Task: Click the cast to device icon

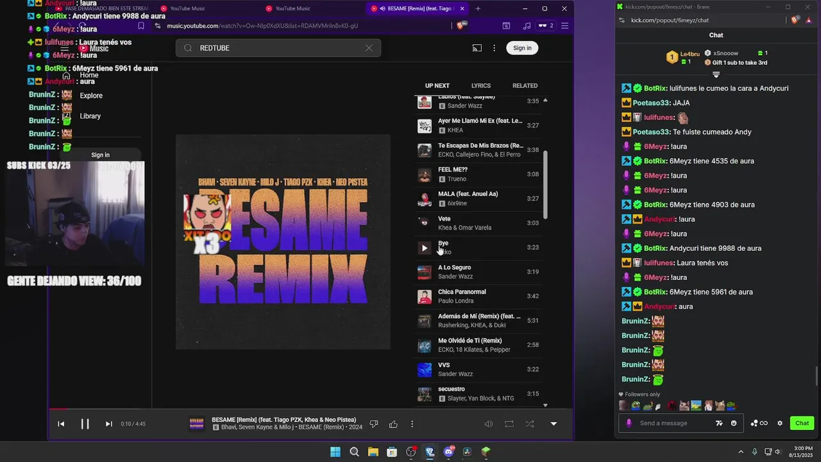Action: 477,48
